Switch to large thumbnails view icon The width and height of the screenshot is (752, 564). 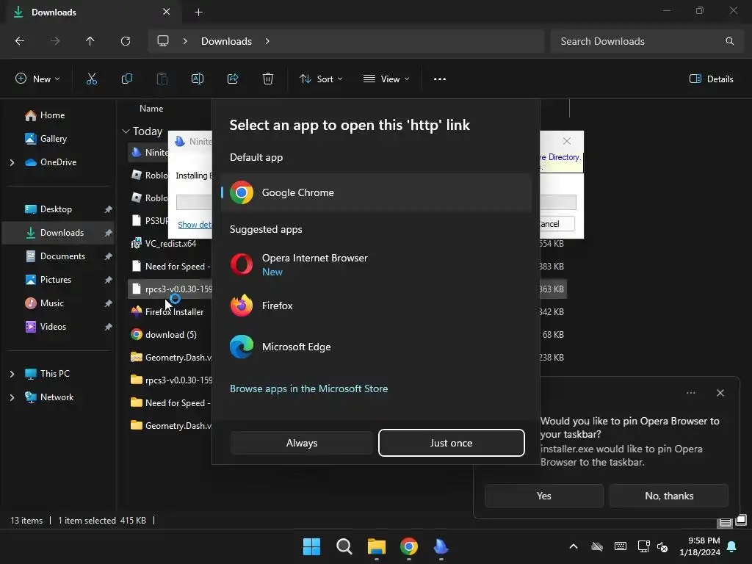pyautogui.click(x=741, y=520)
